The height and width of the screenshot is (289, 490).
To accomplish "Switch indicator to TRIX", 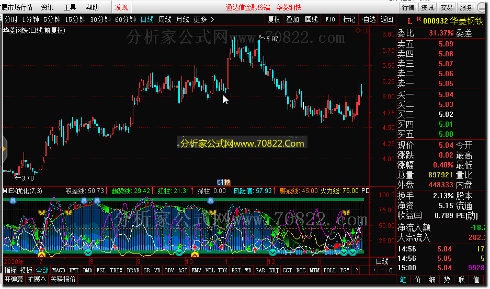I will (x=116, y=270).
